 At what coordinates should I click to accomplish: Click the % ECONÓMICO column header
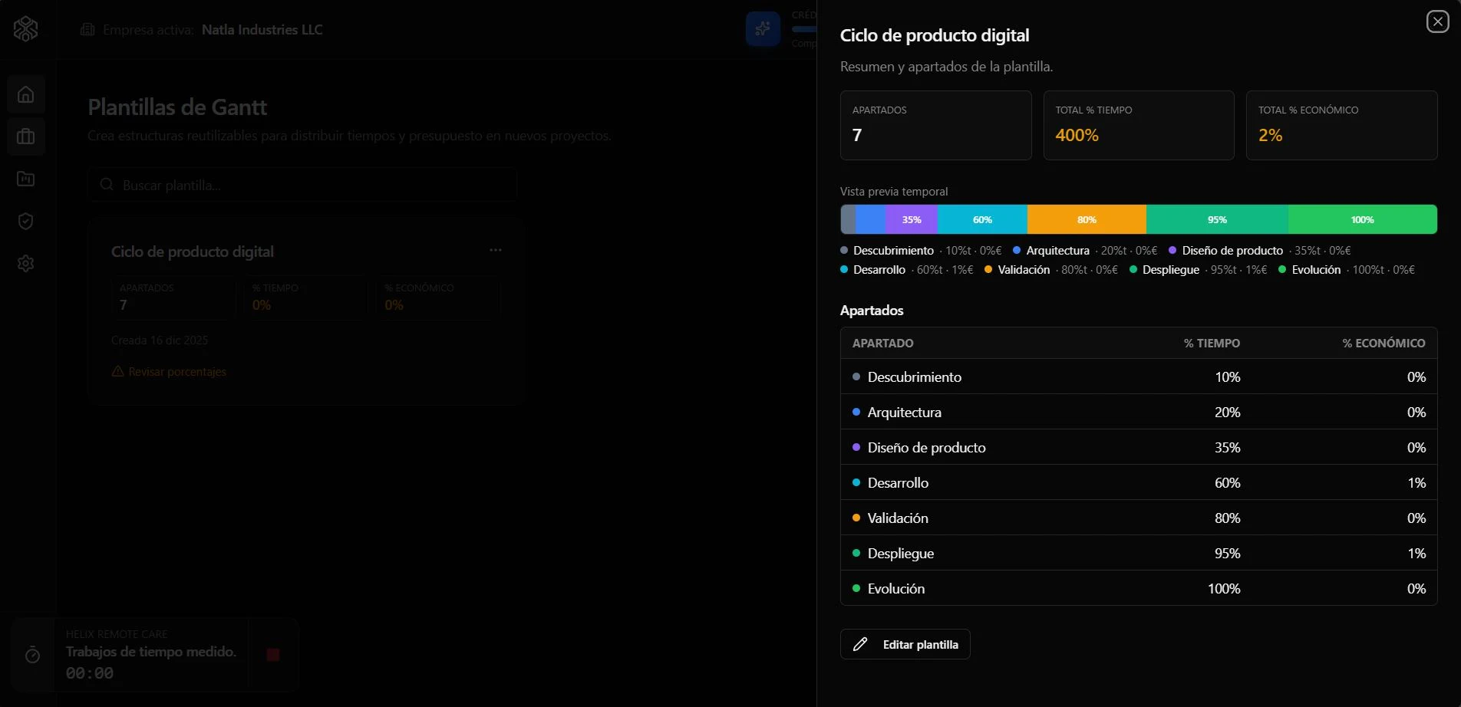tap(1383, 343)
